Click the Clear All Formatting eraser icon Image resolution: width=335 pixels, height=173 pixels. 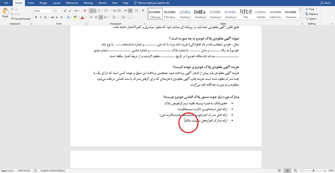[x=85, y=11]
